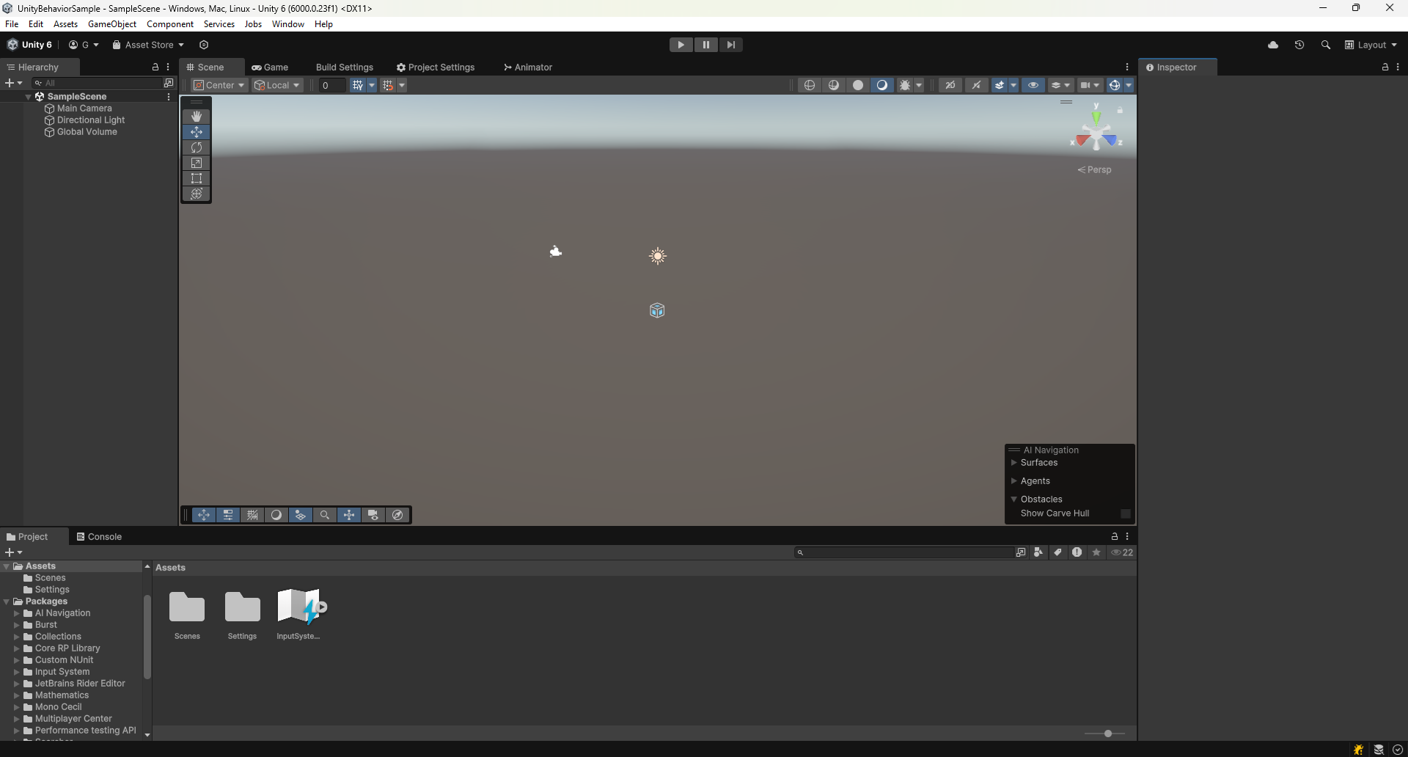Click the Favorites star icon in Project
The width and height of the screenshot is (1408, 757).
[1096, 552]
